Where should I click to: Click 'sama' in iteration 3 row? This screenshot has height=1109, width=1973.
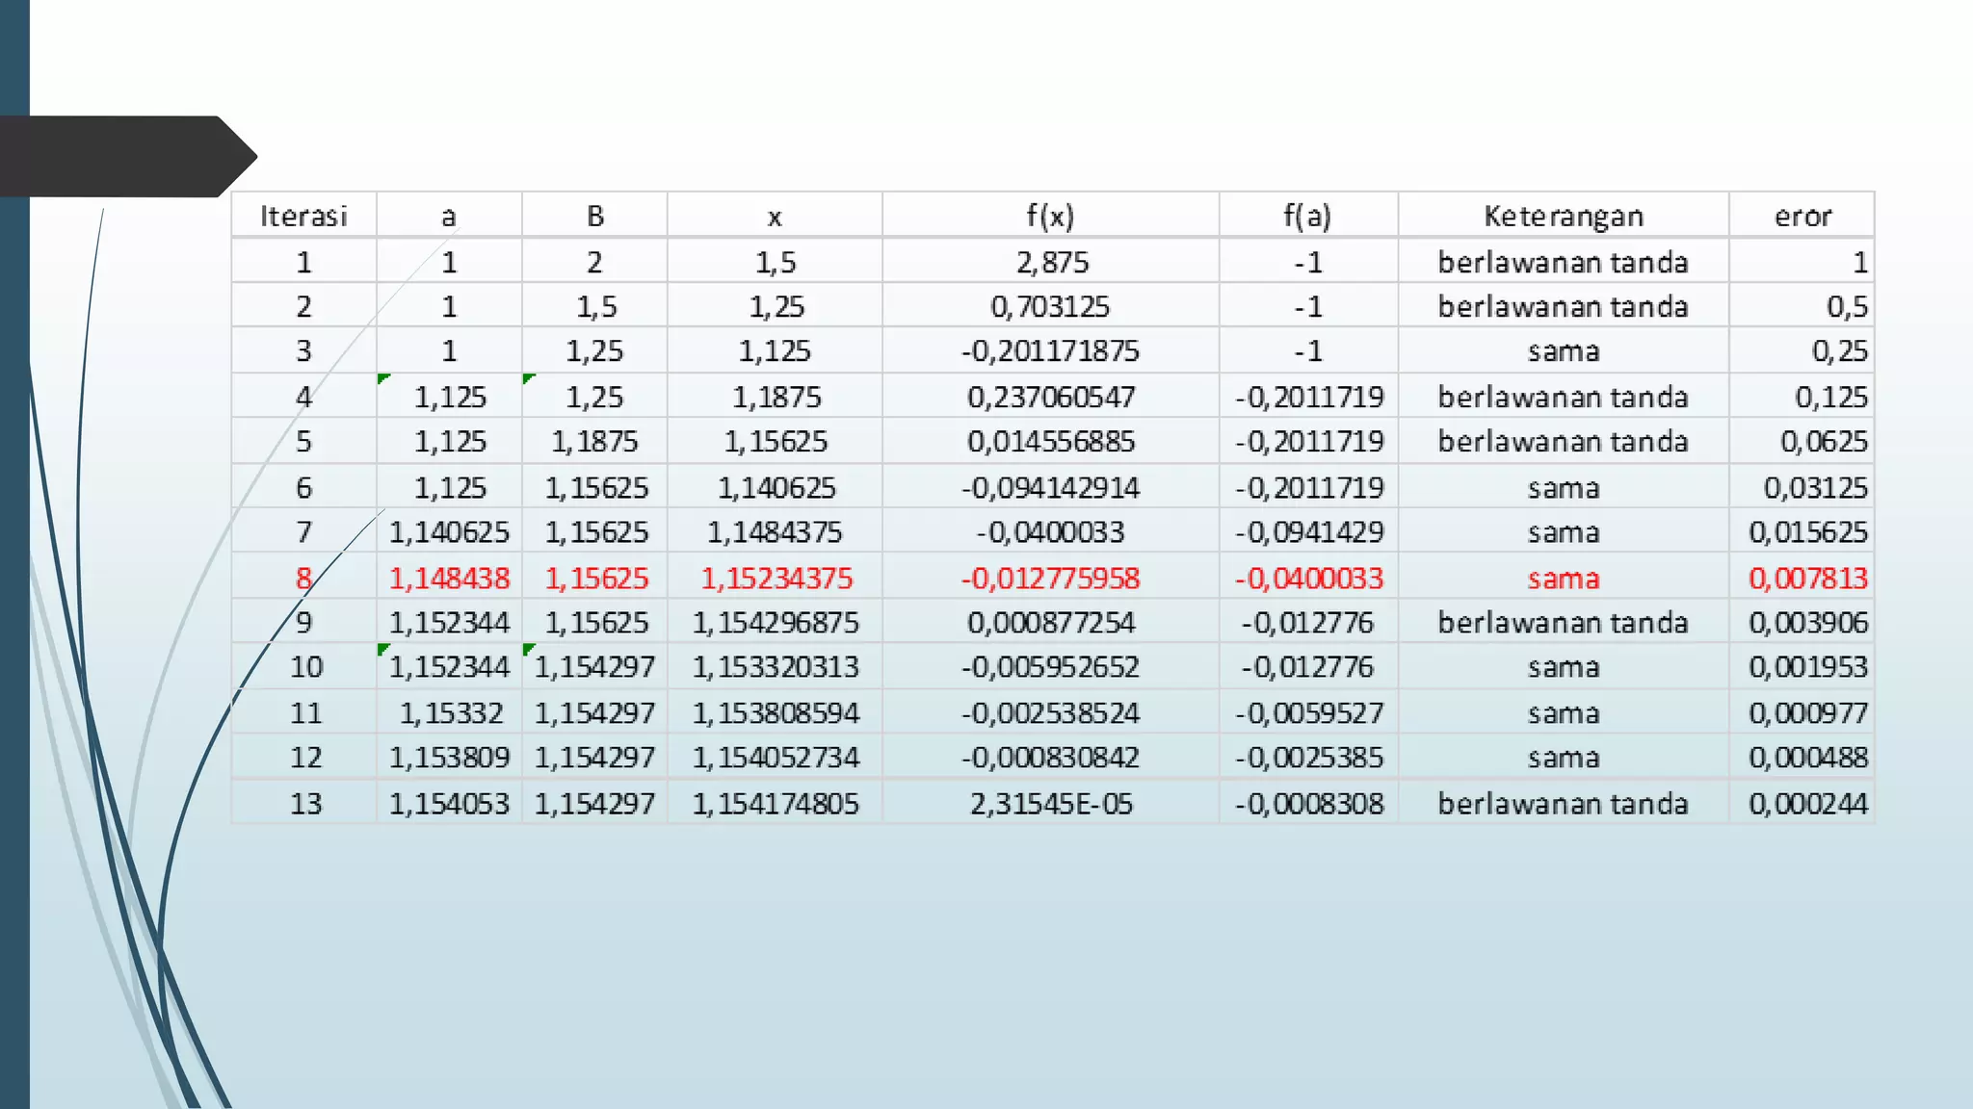[x=1563, y=351]
